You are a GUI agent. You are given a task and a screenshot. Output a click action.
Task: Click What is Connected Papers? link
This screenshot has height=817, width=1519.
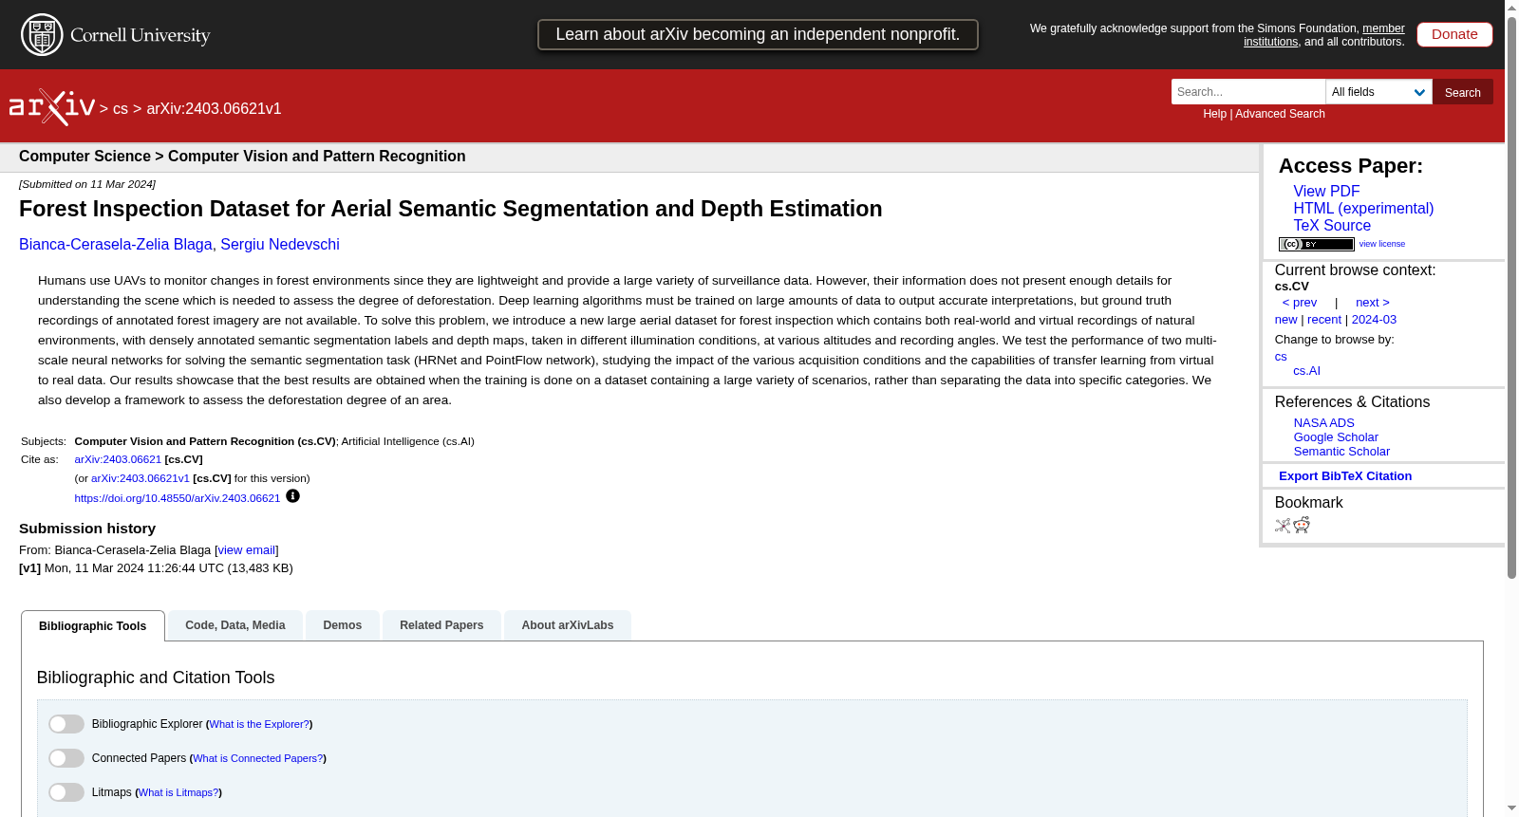tap(258, 758)
